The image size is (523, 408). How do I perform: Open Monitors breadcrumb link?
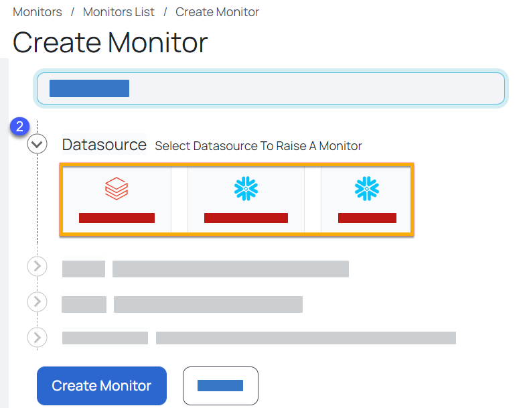38,12
